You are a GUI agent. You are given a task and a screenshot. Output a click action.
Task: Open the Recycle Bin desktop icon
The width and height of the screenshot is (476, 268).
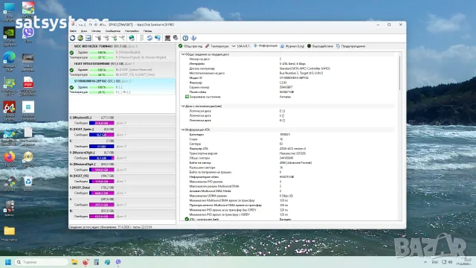pyautogui.click(x=28, y=184)
